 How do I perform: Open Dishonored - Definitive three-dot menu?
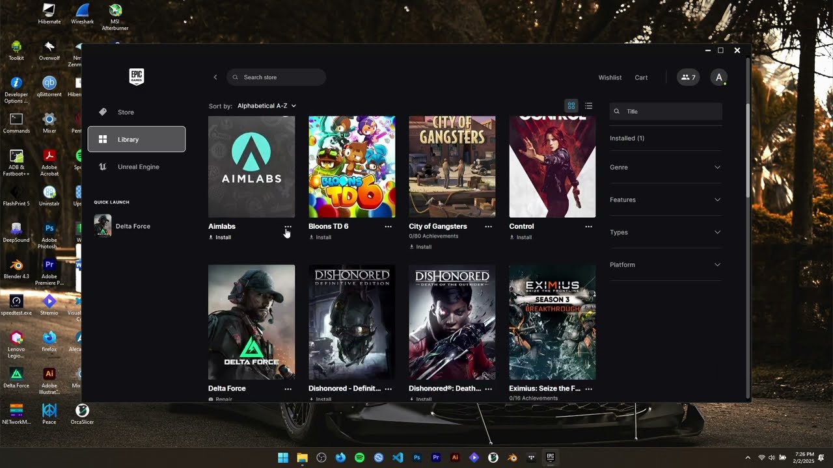(388, 388)
